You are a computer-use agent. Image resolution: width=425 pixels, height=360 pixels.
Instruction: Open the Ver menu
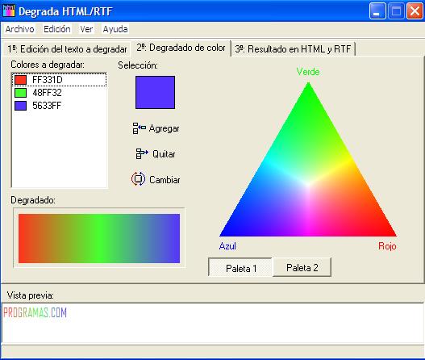86,29
